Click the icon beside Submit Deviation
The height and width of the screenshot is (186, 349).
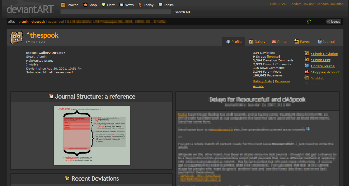click(307, 54)
